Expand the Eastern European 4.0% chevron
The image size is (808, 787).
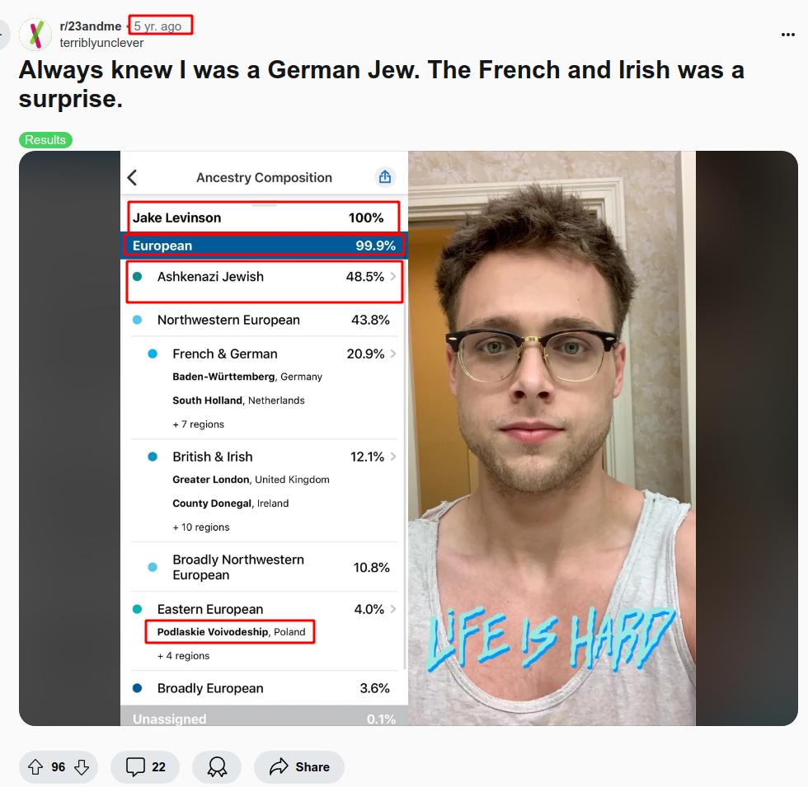393,609
